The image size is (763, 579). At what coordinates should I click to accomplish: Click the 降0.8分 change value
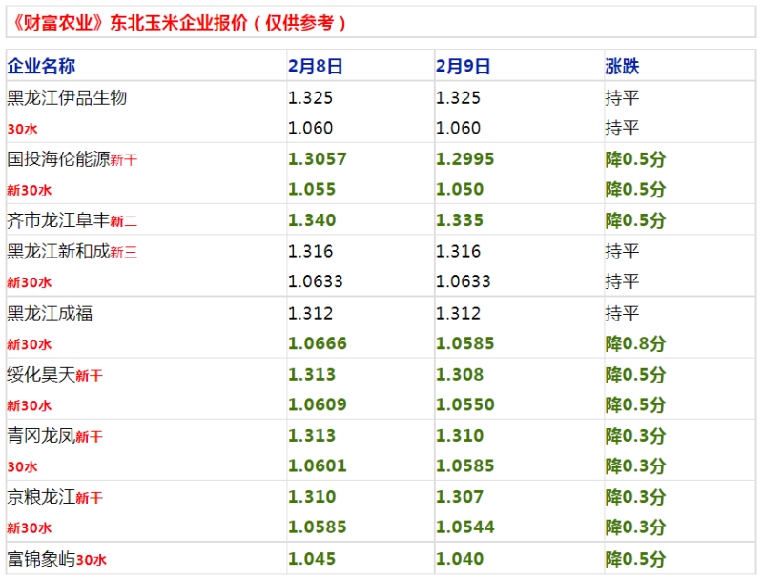[635, 343]
